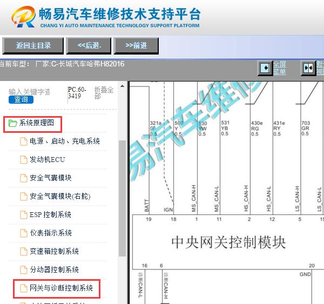
Task: Click the keyword search input field
Action: [29, 92]
